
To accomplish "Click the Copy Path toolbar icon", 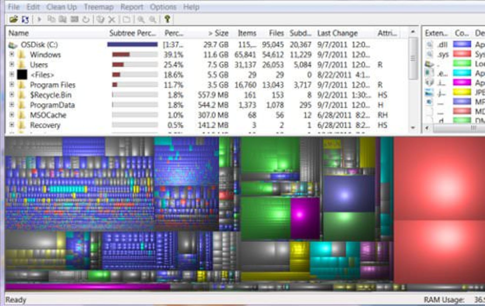I will click(51, 19).
